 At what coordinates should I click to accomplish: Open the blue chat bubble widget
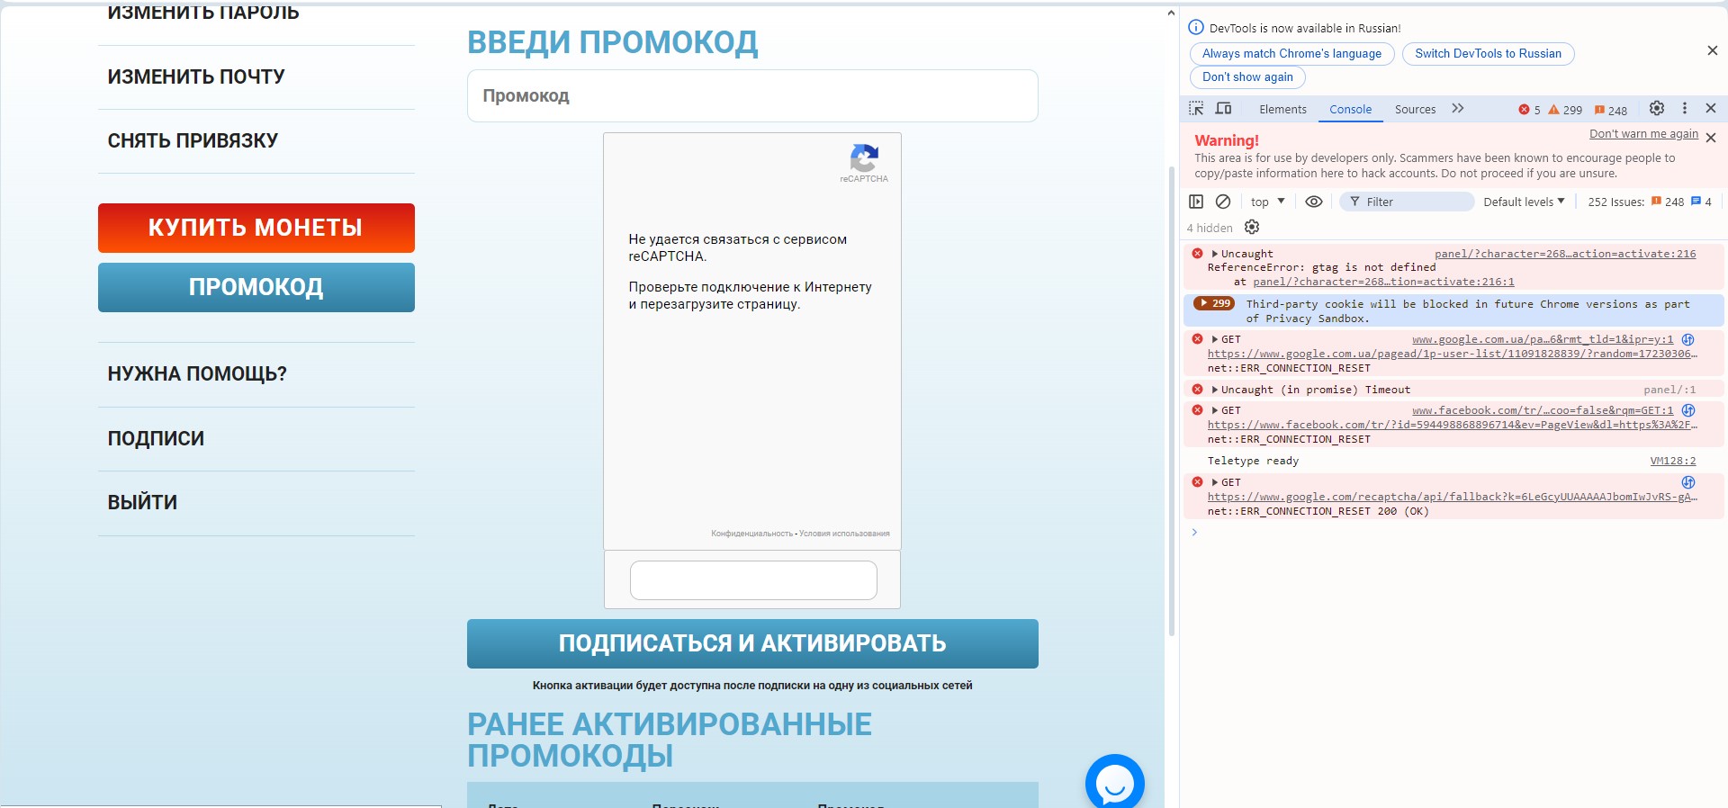1114,783
